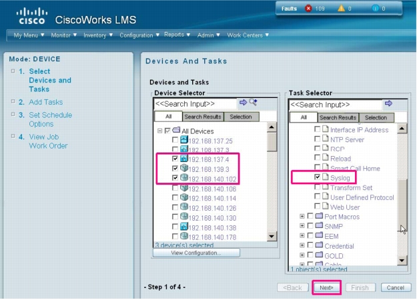Click device icon for 192.168.139.3
The height and width of the screenshot is (300, 417).
coord(184,168)
